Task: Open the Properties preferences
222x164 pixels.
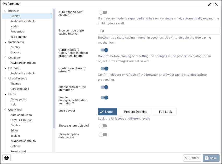Action: [17, 31]
